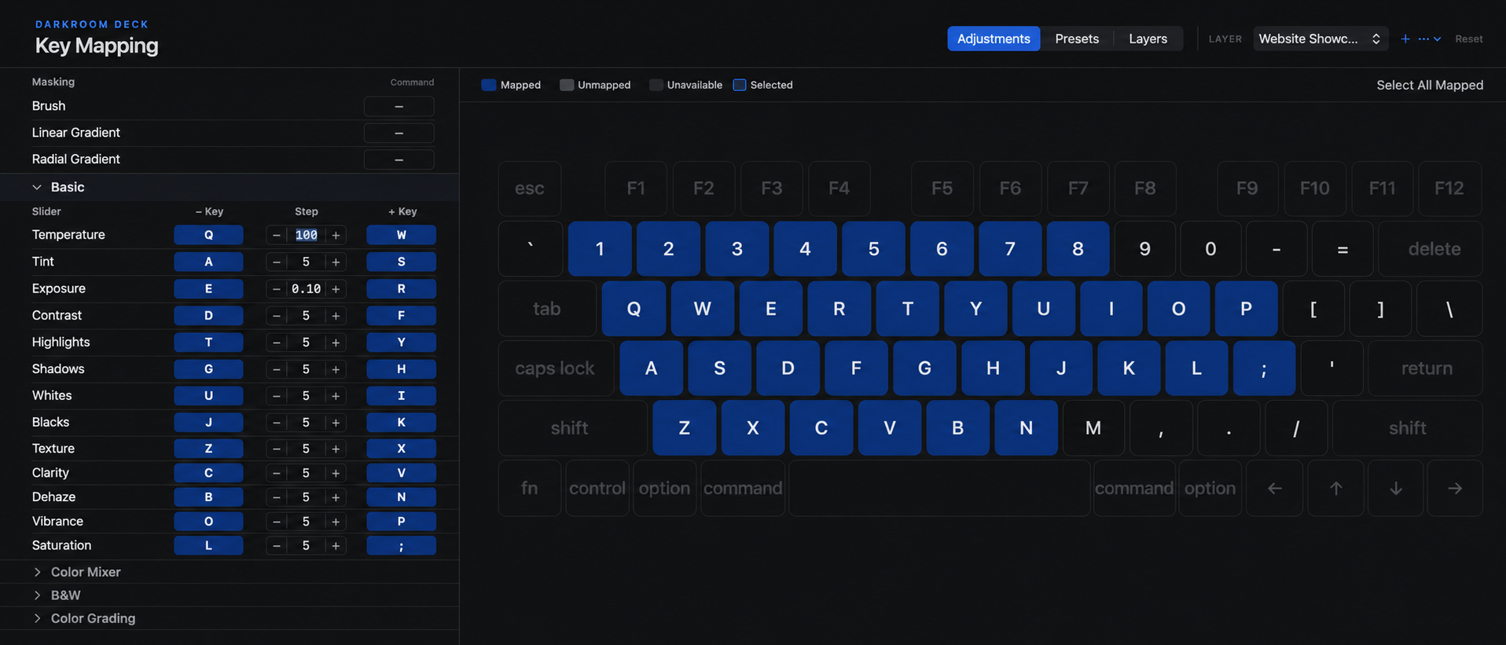
Task: Assign a command to the Brush mask
Action: (x=399, y=106)
